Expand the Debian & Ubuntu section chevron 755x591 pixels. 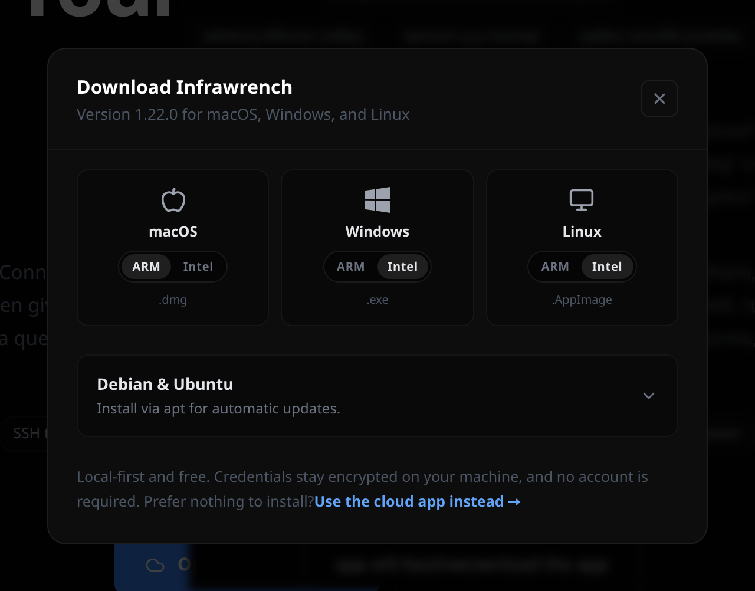coord(649,396)
